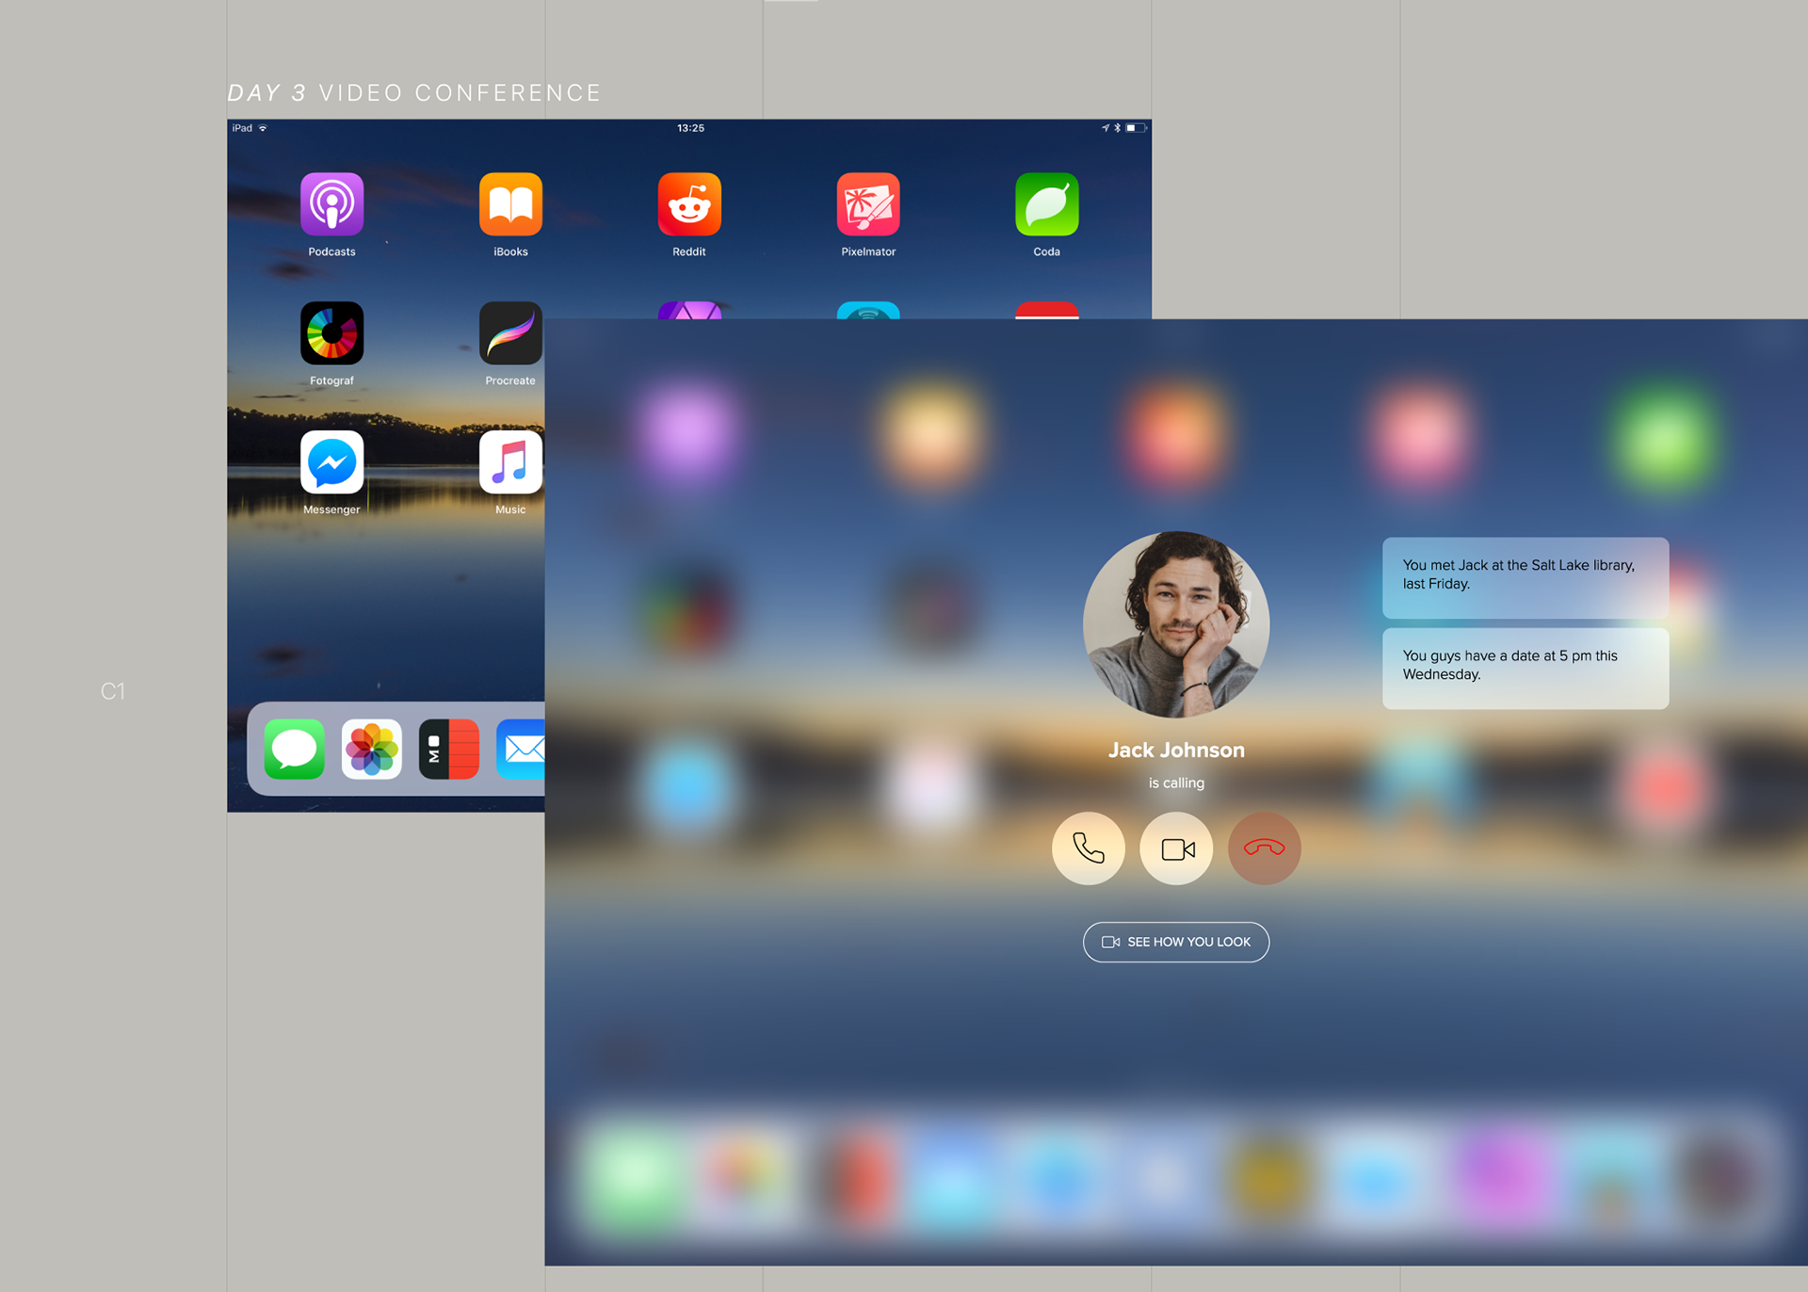Accept the call with video
This screenshot has width=1808, height=1292.
point(1176,848)
